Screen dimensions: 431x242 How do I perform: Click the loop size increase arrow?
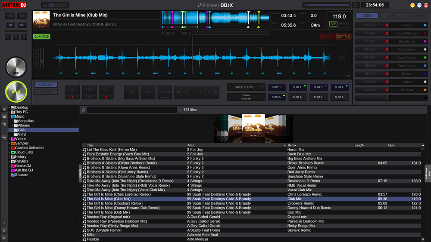pos(216,92)
